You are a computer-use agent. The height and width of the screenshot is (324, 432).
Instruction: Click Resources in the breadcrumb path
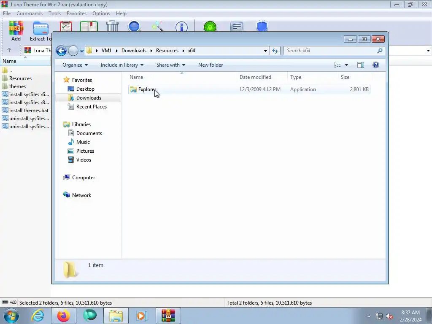(x=167, y=51)
